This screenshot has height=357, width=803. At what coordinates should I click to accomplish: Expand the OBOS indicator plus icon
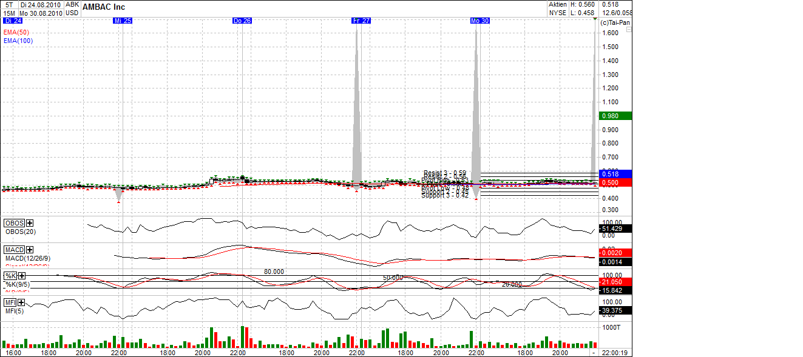(30, 223)
